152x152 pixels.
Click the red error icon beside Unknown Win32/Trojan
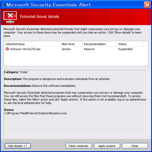pyautogui.click(x=7, y=49)
